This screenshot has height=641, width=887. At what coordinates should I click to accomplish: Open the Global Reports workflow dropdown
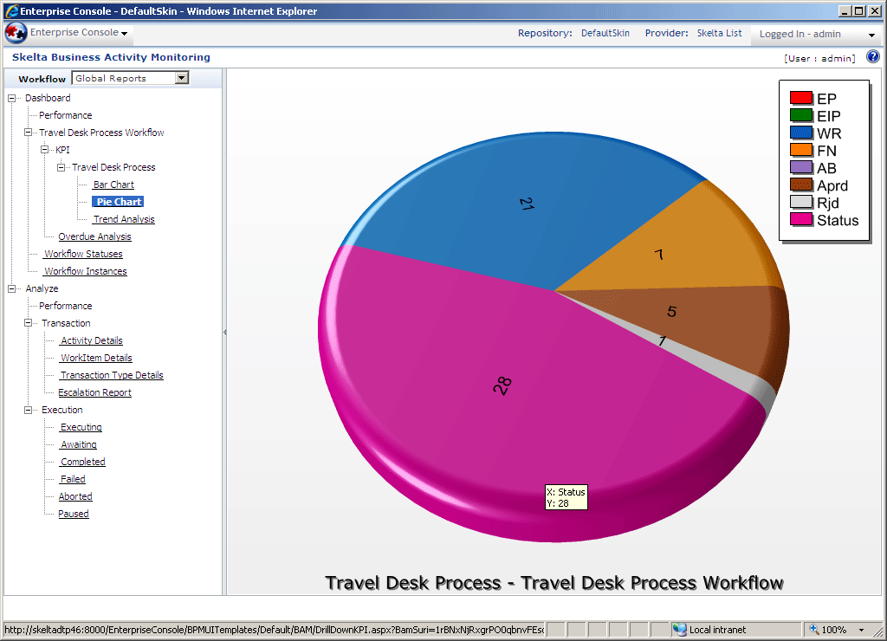point(181,78)
